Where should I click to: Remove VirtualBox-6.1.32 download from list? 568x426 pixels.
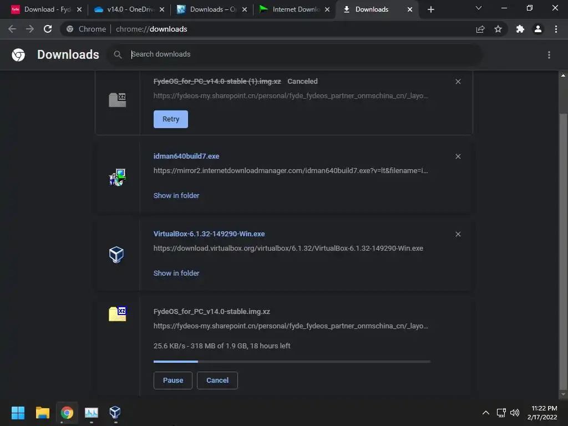pyautogui.click(x=458, y=234)
